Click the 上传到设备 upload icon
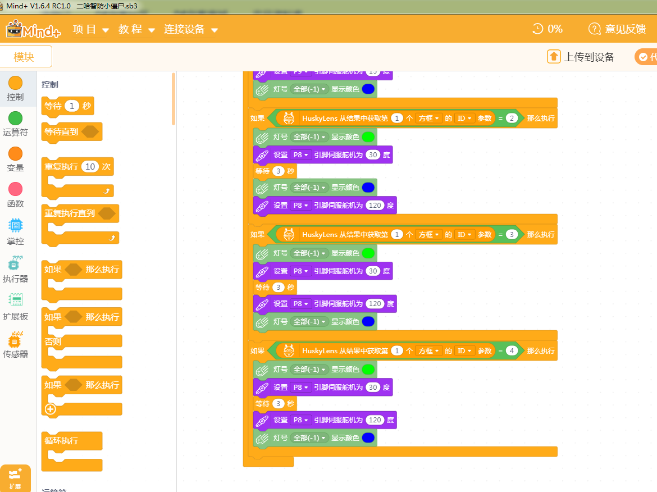657x492 pixels. [x=554, y=57]
